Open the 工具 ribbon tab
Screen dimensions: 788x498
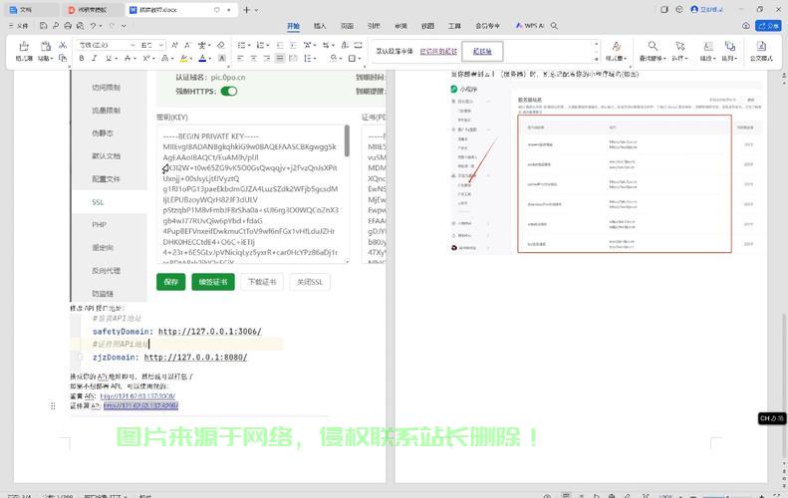[x=454, y=26]
